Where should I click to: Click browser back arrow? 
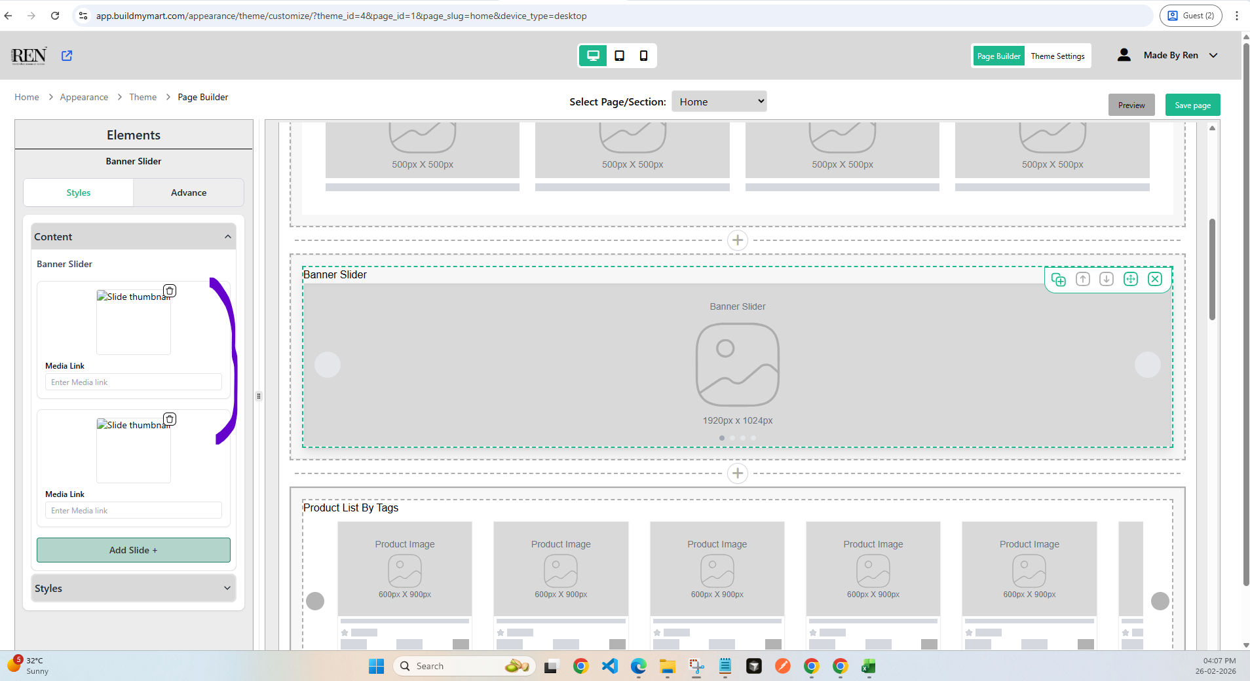9,16
